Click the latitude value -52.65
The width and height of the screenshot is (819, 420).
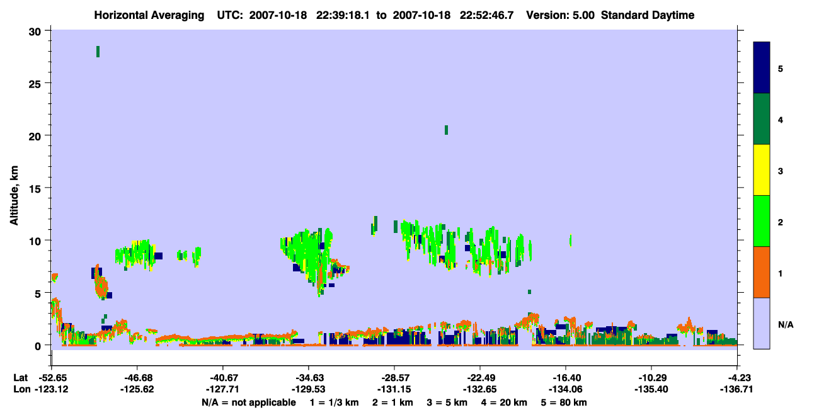point(52,378)
